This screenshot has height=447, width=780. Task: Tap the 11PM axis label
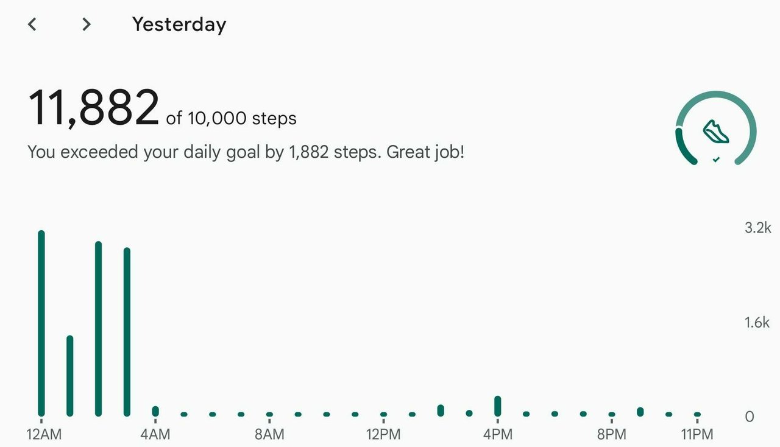tap(697, 435)
